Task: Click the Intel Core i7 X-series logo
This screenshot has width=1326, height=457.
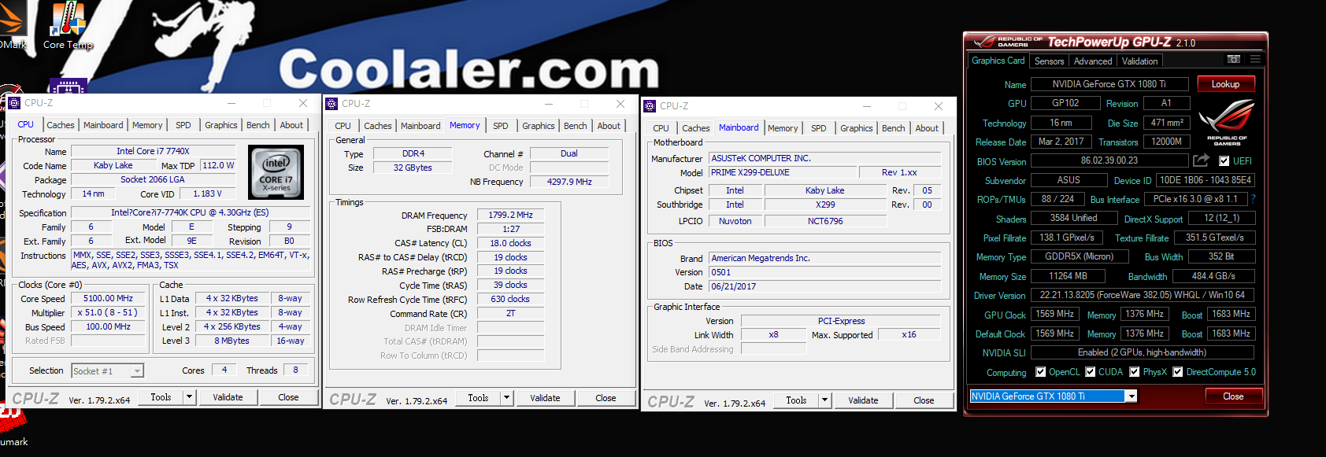Action: (x=276, y=172)
